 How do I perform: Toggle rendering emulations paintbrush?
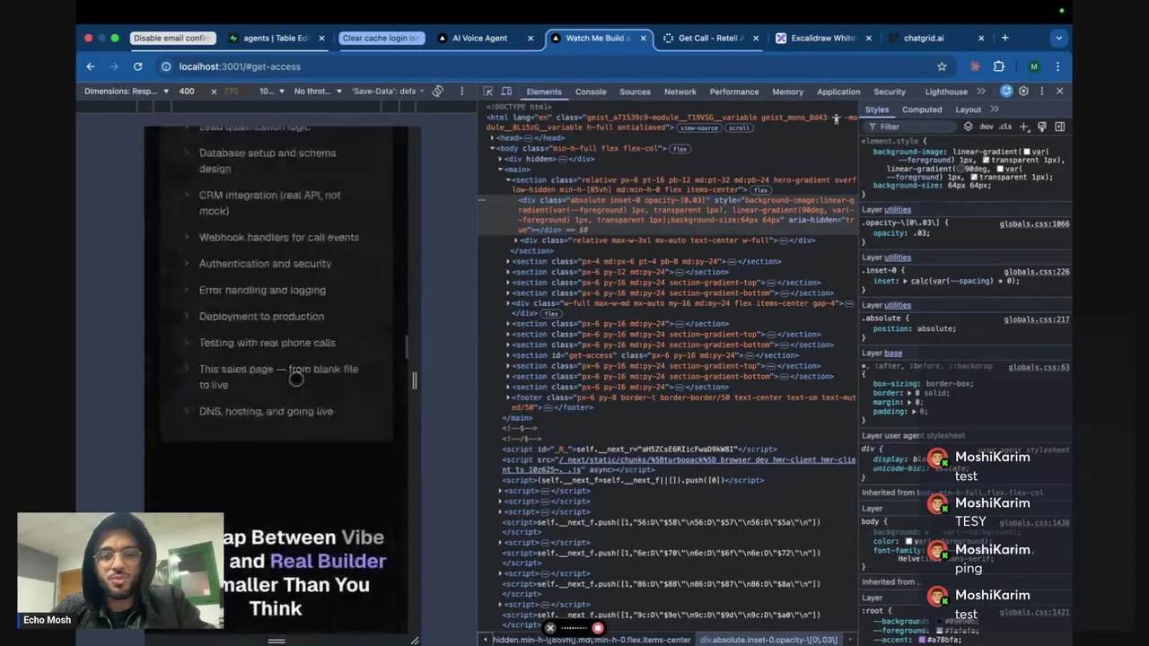pyautogui.click(x=1042, y=127)
